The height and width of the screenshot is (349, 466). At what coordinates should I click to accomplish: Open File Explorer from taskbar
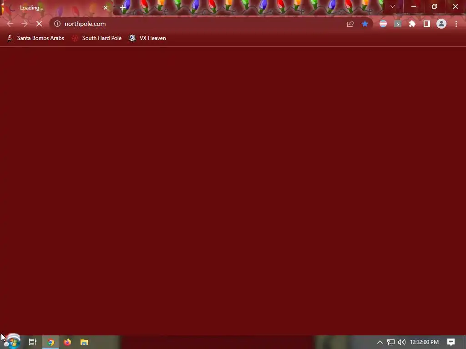[84, 342]
